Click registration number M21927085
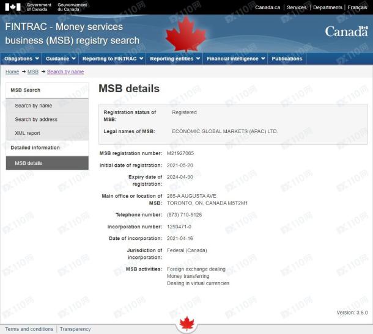The height and width of the screenshot is (334, 373). click(x=180, y=153)
